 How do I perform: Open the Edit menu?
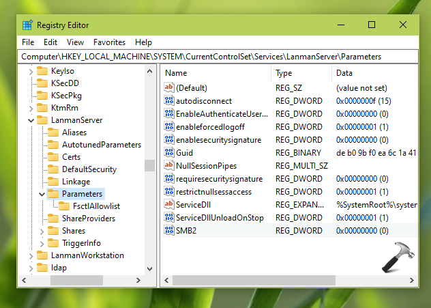(50, 42)
